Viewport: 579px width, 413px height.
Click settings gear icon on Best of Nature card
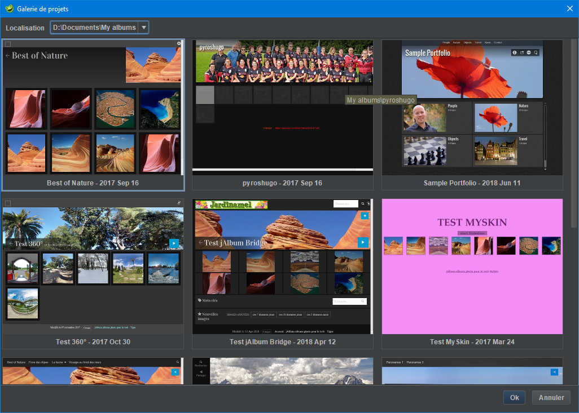[179, 43]
